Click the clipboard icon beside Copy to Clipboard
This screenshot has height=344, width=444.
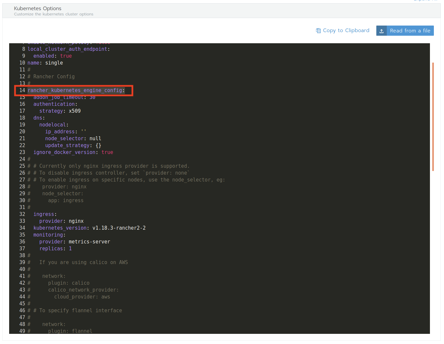(x=318, y=30)
